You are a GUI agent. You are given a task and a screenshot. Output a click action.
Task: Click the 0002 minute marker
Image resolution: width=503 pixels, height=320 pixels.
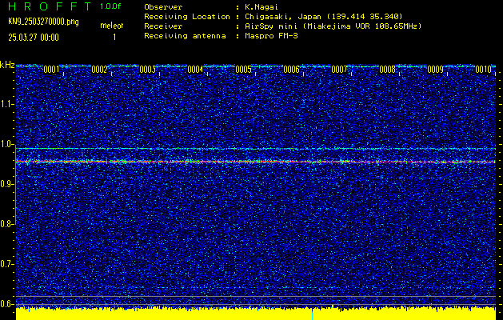point(99,70)
